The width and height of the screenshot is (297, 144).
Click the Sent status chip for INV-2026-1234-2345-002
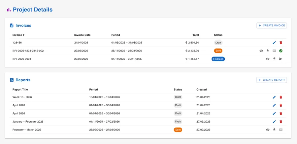click(x=218, y=51)
